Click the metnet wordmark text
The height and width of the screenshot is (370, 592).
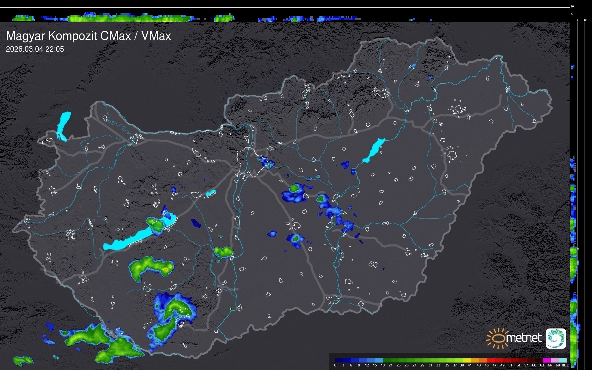tap(524, 338)
